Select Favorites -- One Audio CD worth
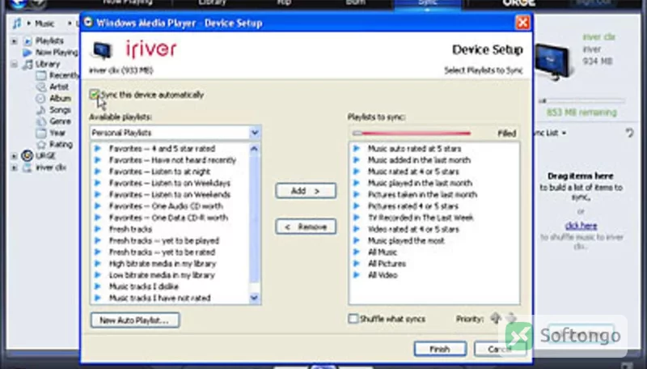 pos(166,206)
